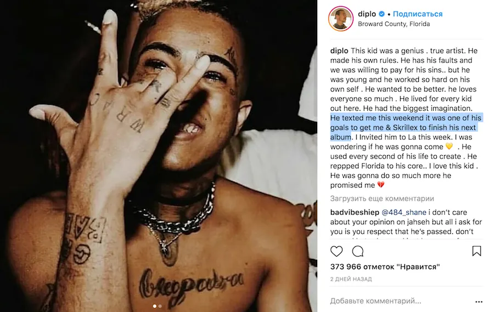Click the 2 ДНЕЙ НАЗАД timestamp
The image size is (494, 312).
pyautogui.click(x=351, y=279)
